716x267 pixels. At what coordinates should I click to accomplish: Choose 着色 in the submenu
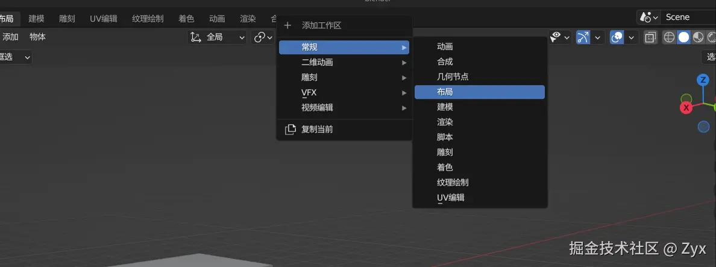pos(480,167)
